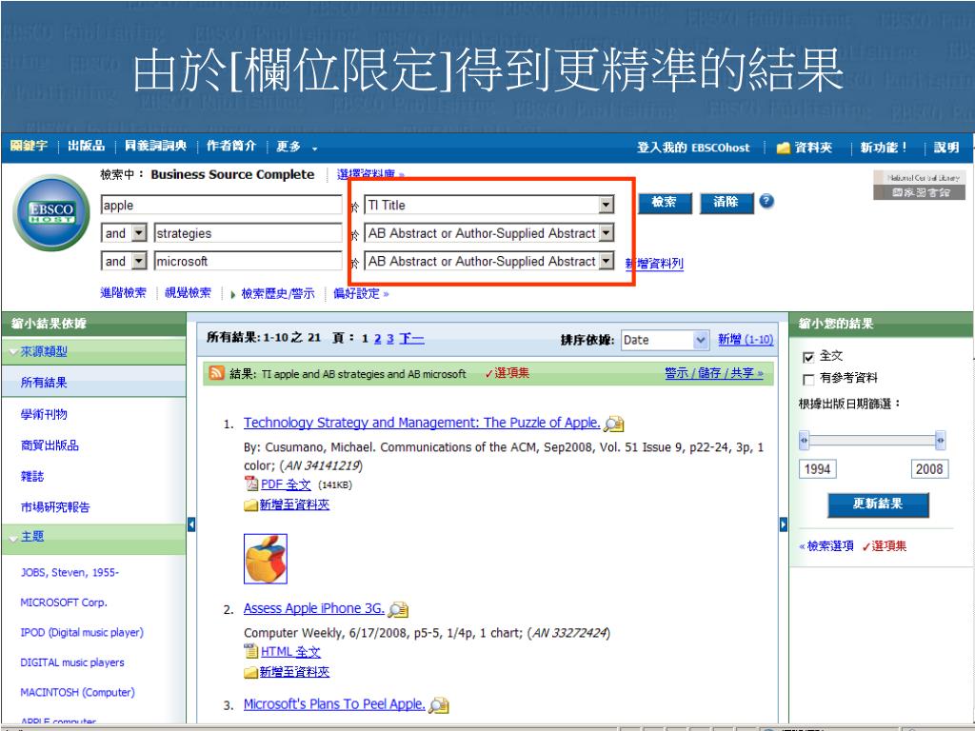Click the right handle of date slider
The height and width of the screenshot is (731, 975).
point(940,440)
